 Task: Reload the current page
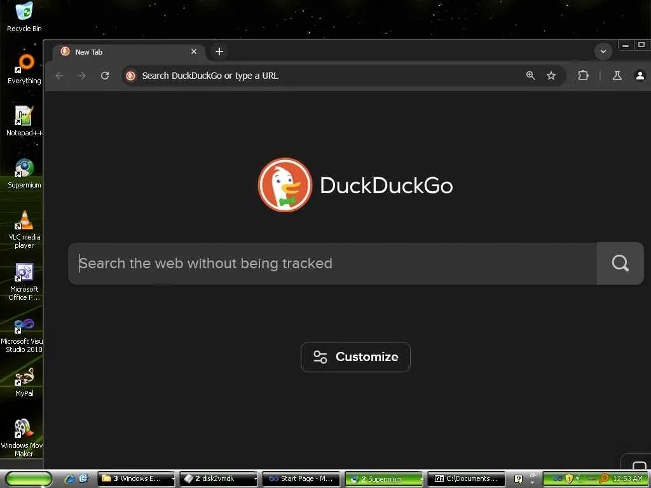click(x=105, y=76)
